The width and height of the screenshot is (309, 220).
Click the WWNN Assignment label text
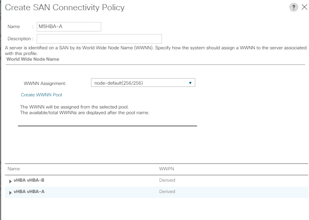(x=45, y=83)
